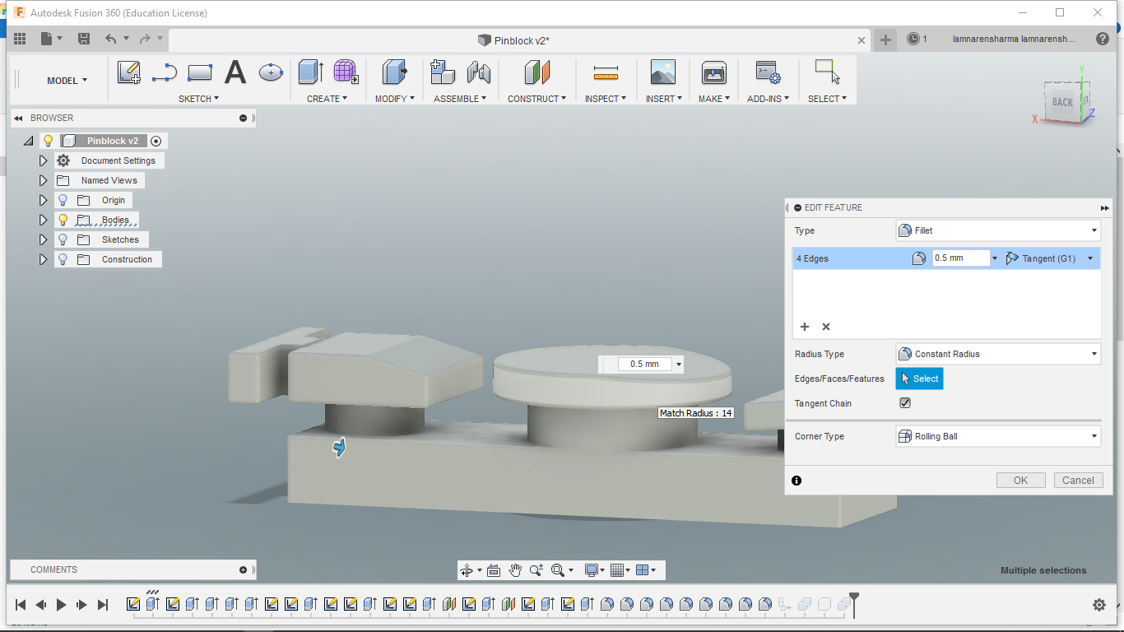Click the timeline end position marker
Image resolution: width=1124 pixels, height=632 pixels.
click(x=854, y=598)
